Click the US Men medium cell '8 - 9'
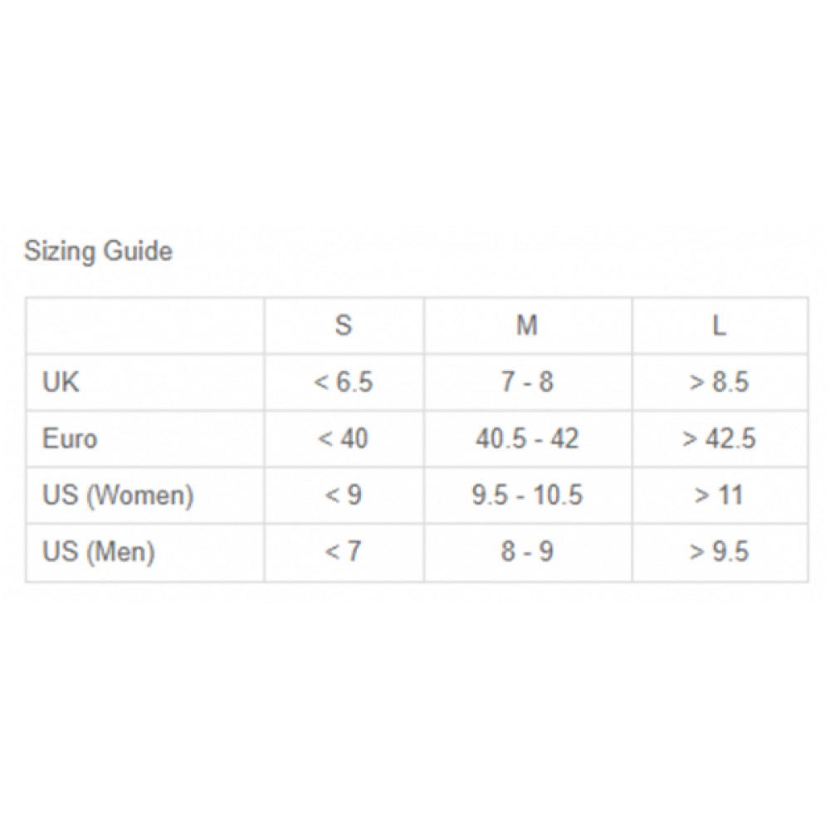This screenshot has height=830, width=830. click(x=528, y=552)
